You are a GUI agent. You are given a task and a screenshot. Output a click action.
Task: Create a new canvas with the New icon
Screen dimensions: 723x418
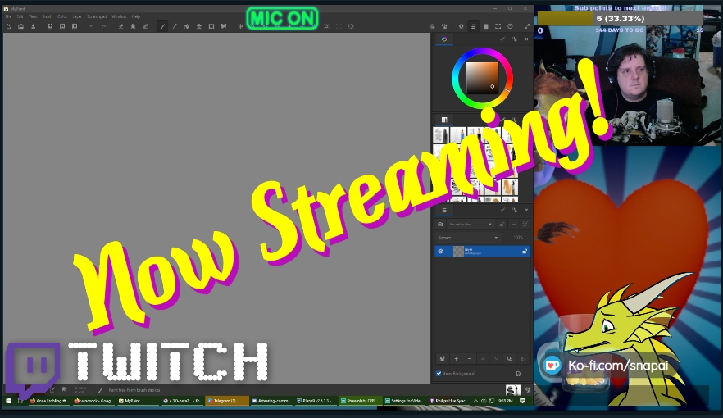(x=8, y=26)
